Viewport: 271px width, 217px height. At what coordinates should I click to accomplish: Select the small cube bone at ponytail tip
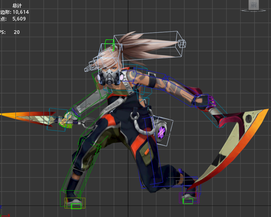[182, 44]
